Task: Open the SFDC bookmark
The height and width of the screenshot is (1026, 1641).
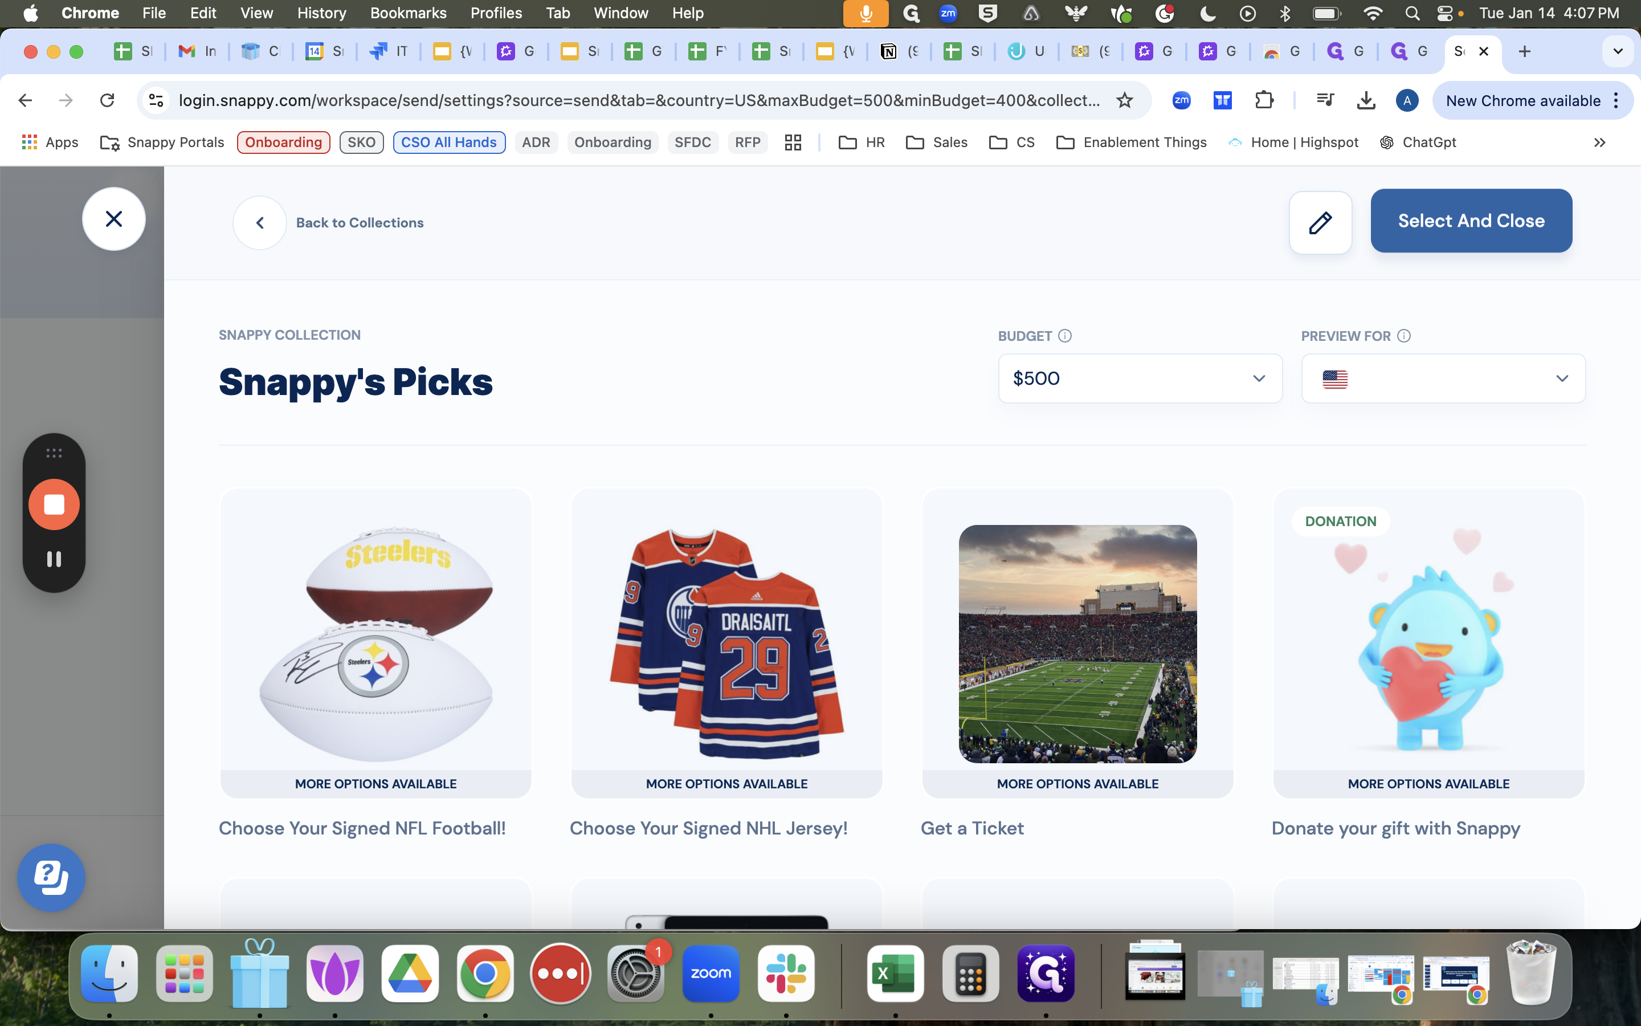Action: 692,142
